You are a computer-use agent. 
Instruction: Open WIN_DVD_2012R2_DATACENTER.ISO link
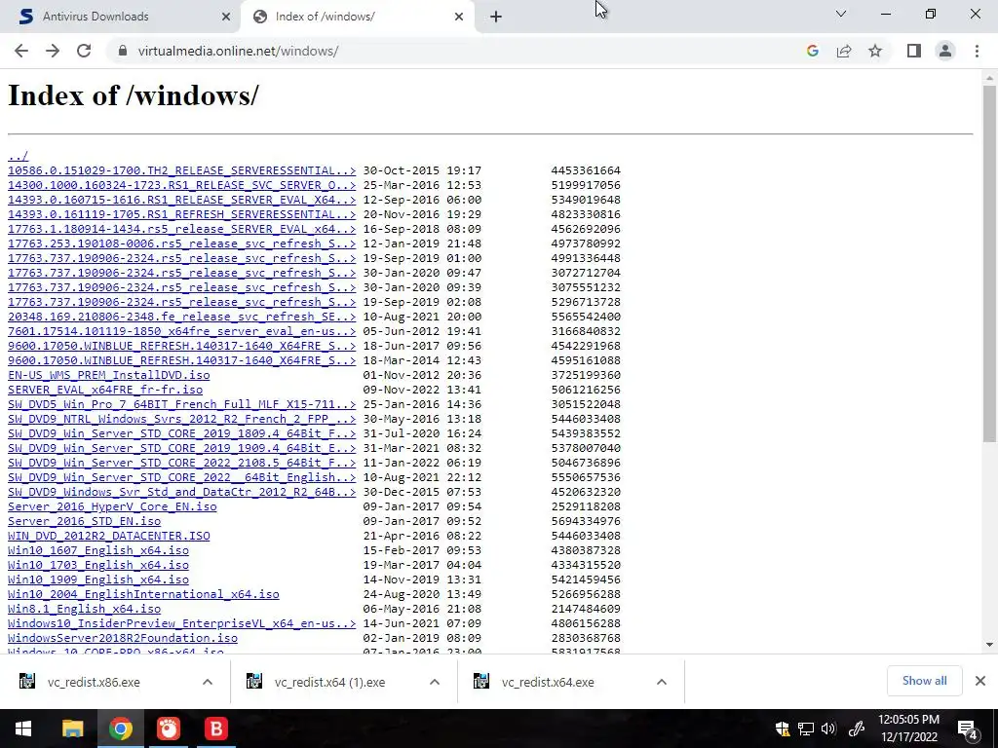coord(109,536)
